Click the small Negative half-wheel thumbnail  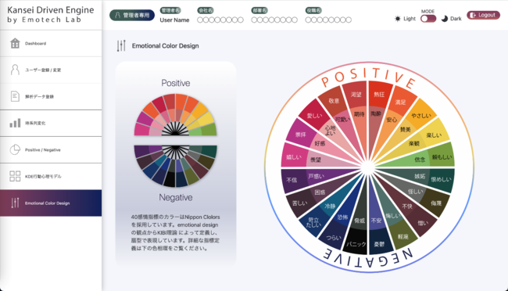176,166
